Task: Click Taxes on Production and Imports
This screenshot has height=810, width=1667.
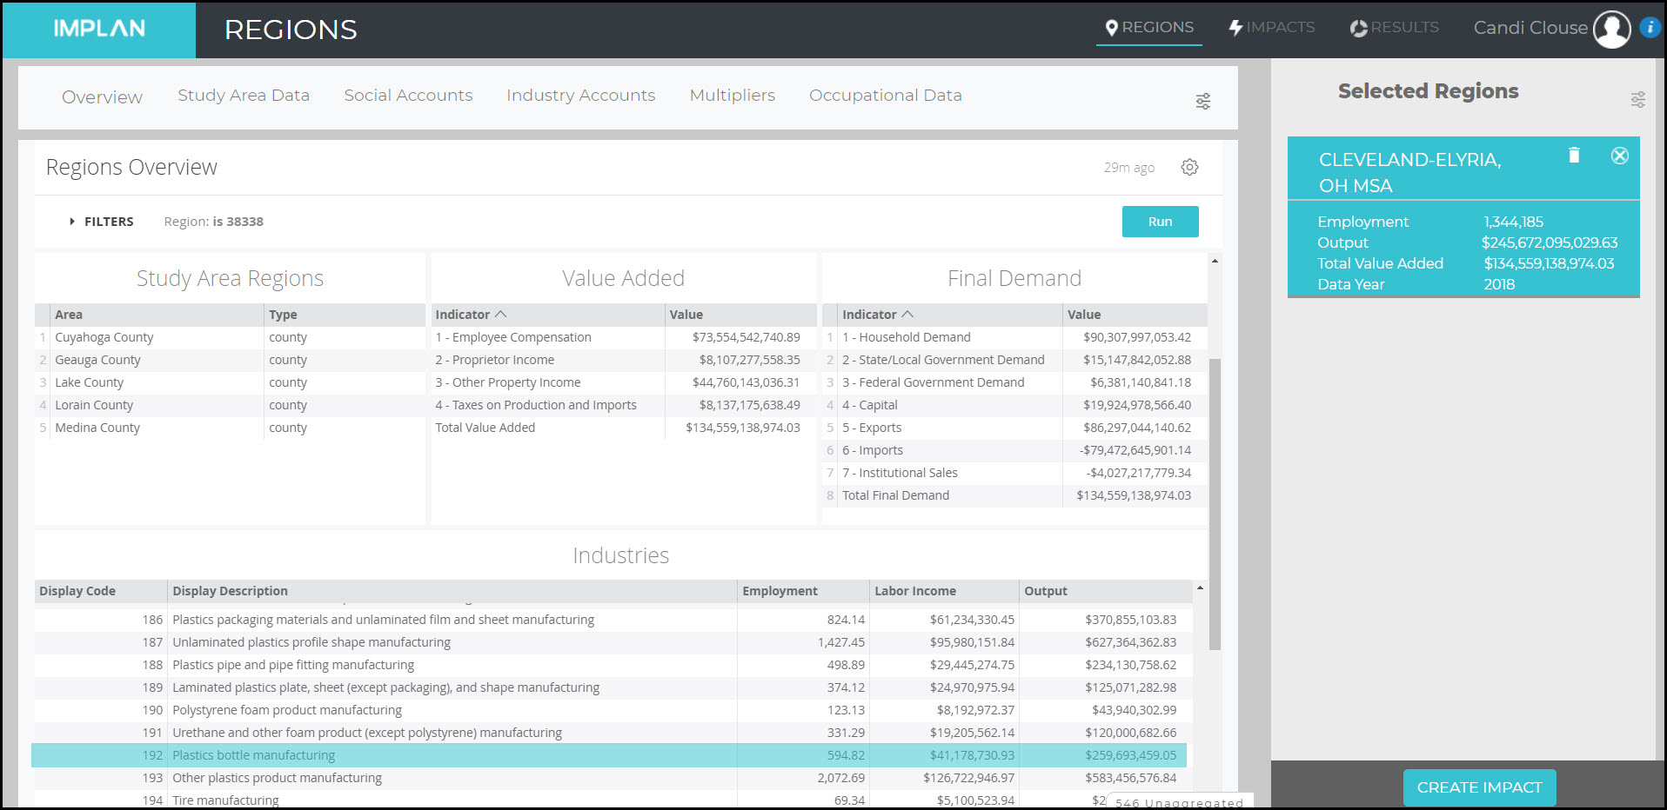Action: (x=536, y=405)
